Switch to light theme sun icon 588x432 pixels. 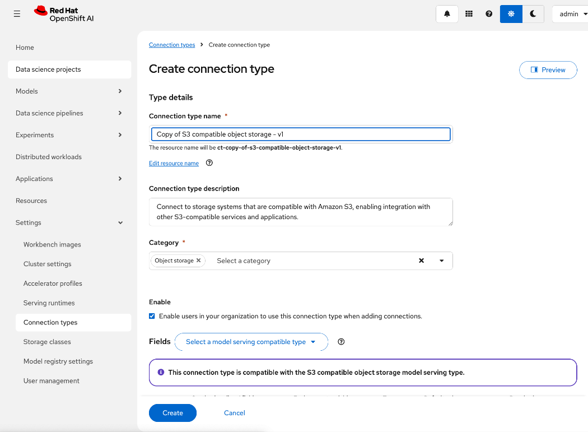[x=511, y=14]
